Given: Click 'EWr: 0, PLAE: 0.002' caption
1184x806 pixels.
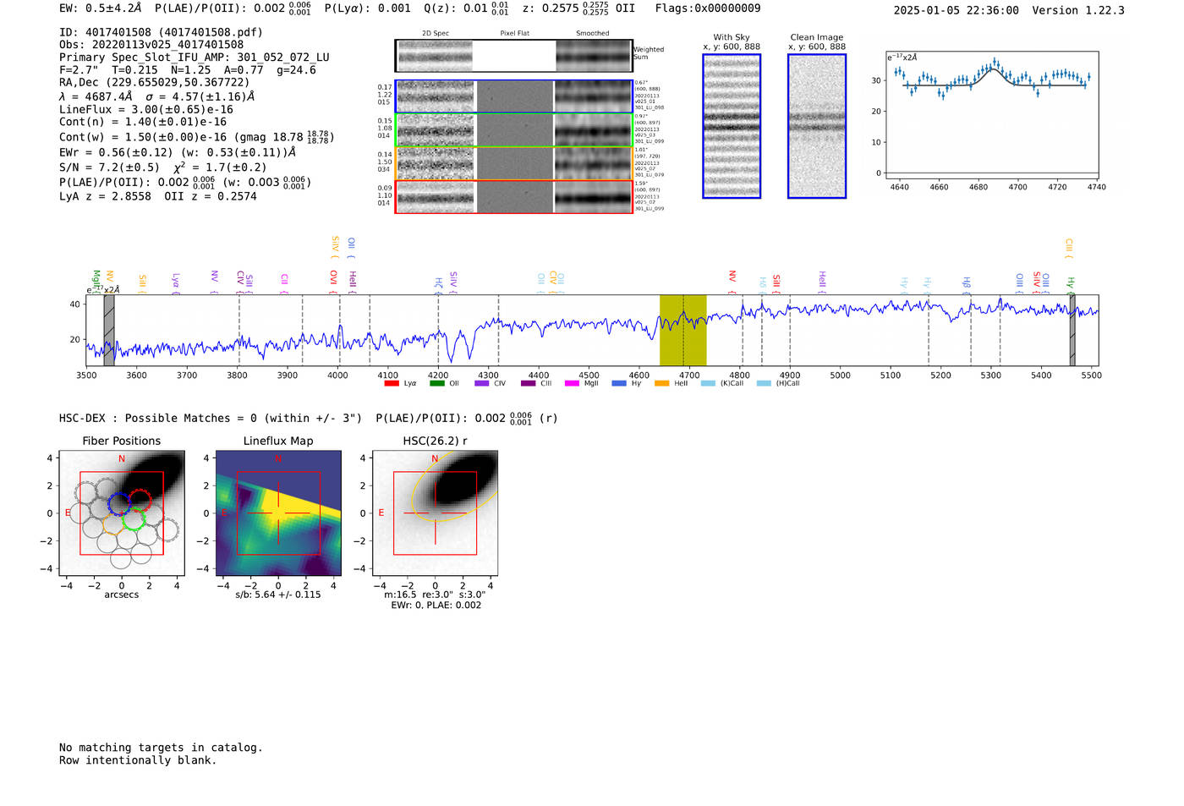Looking at the screenshot, I should pos(436,606).
